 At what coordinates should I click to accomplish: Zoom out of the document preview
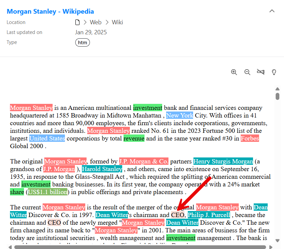click(x=247, y=72)
